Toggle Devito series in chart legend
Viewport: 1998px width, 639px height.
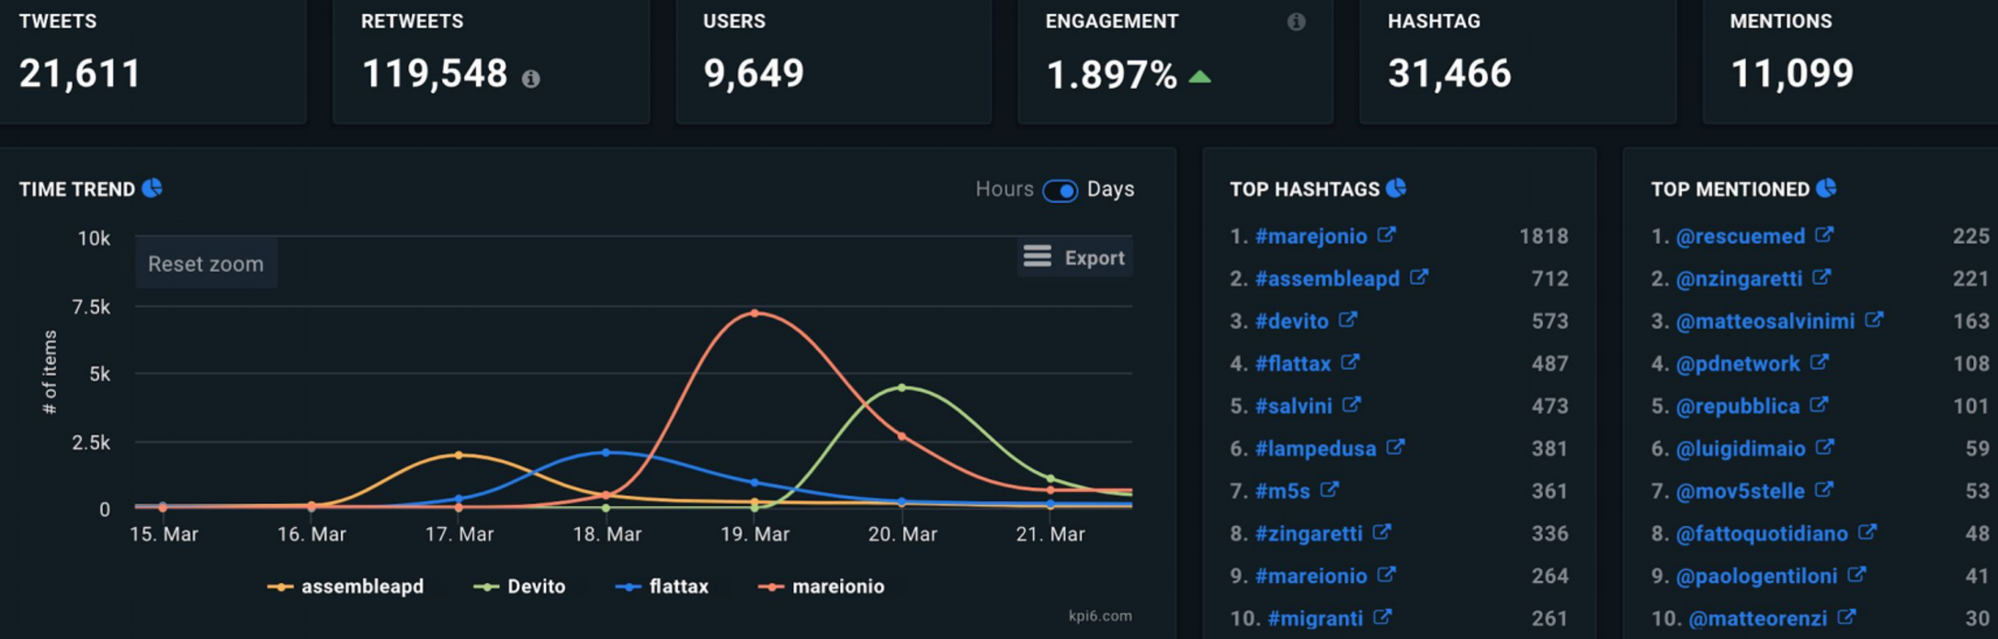[x=535, y=587]
